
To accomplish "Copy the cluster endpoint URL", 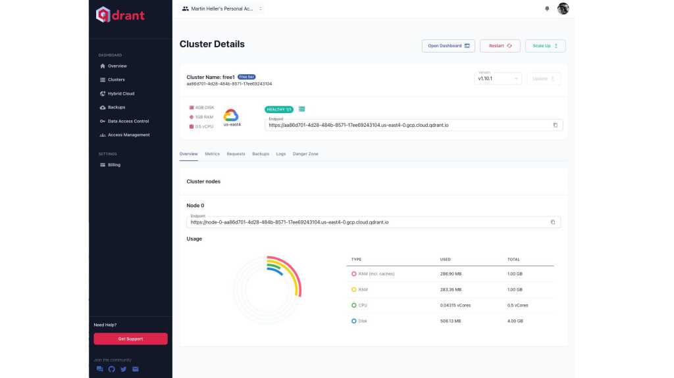I will point(555,125).
